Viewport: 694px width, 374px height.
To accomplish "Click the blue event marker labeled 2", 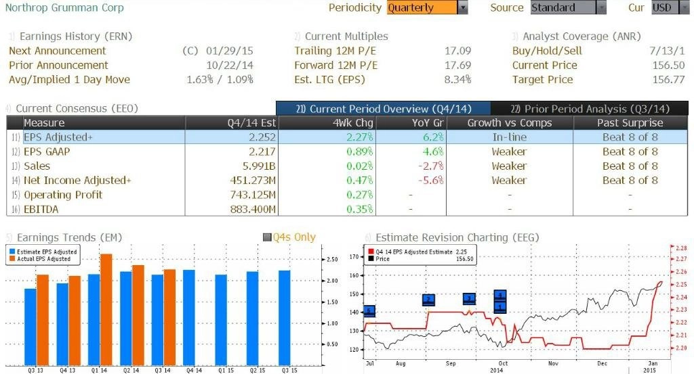I will 428,300.
